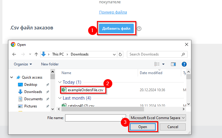This screenshot has height=138, width=222.
Task: Collapse the Last month (4) group
Action: click(60, 98)
